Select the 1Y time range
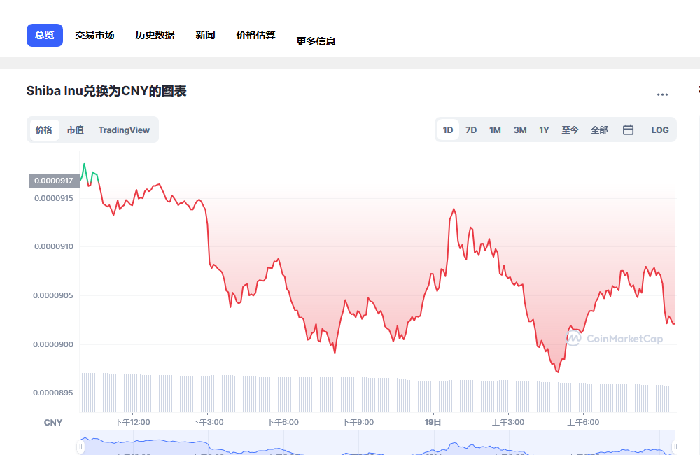This screenshot has height=455, width=700. pyautogui.click(x=544, y=130)
